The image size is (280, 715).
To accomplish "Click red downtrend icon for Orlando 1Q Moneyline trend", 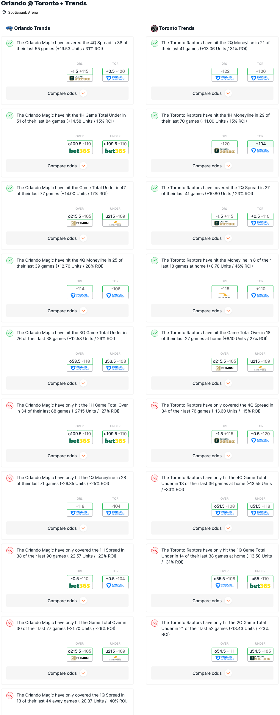I will [10, 478].
